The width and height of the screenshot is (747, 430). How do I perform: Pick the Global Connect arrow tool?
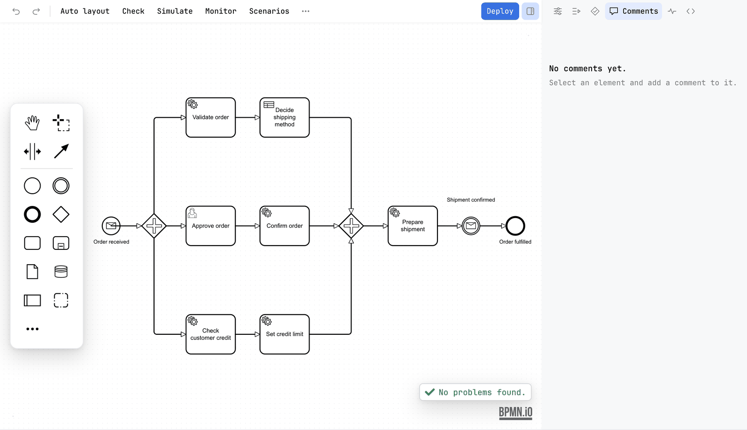click(61, 151)
